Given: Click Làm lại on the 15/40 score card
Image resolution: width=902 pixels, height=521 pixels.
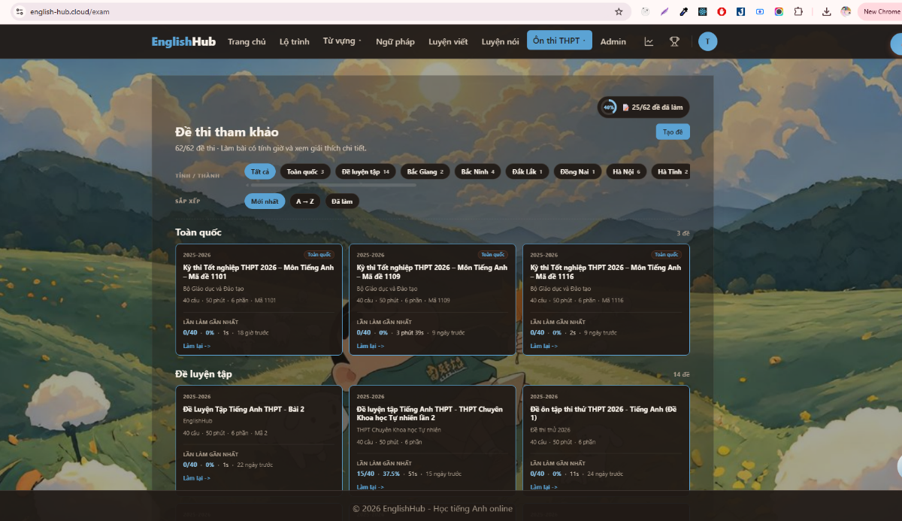Looking at the screenshot, I should click(x=371, y=487).
